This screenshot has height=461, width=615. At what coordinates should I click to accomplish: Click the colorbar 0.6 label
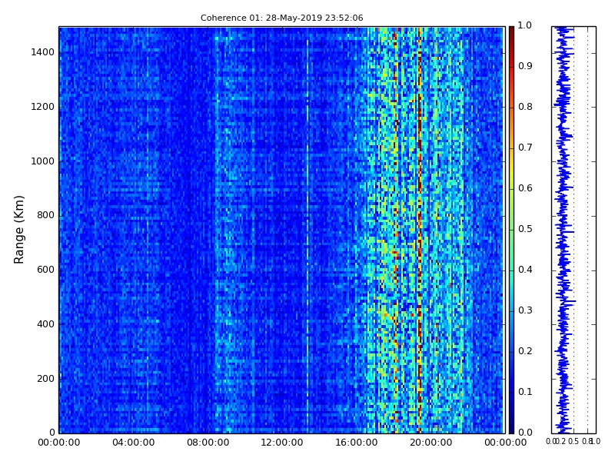(525, 188)
